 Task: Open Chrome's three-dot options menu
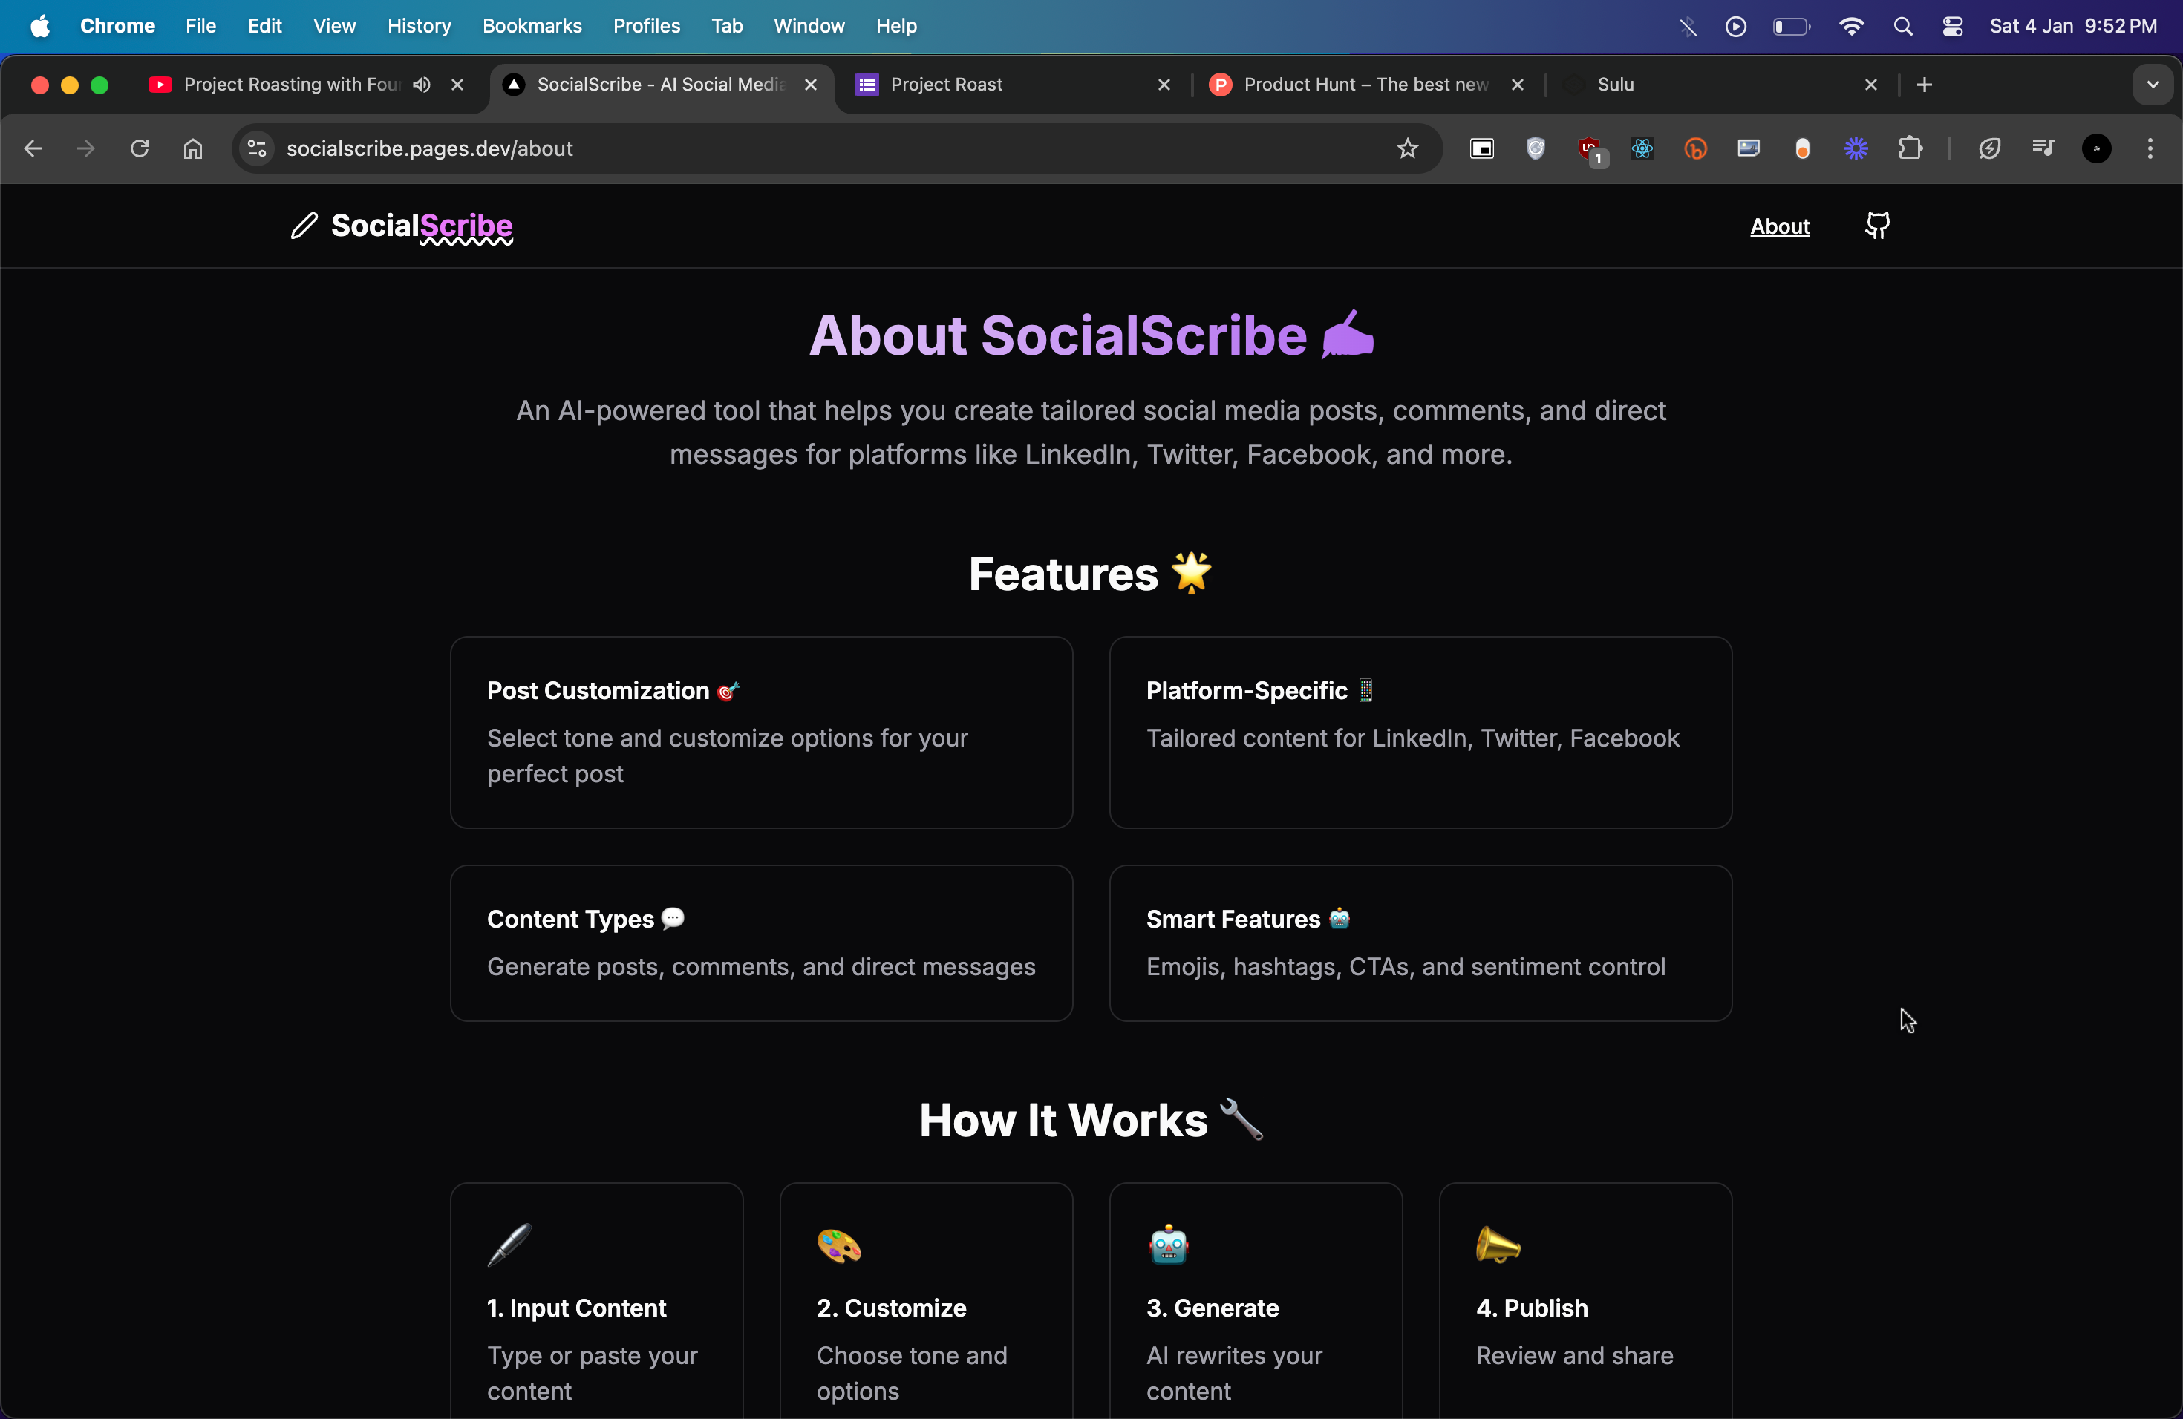pos(2151,148)
